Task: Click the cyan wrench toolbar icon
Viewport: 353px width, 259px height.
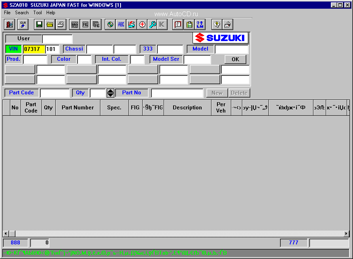Action: click(x=153, y=24)
